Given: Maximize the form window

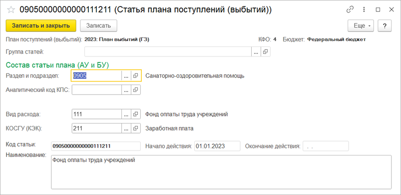Looking at the screenshot, I should pos(378,9).
